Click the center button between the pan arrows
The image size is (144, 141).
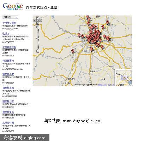click(38, 20)
